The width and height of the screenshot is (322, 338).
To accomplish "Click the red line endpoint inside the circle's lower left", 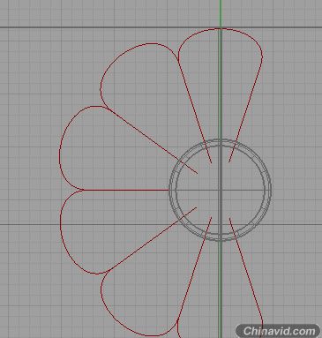I will tap(196, 207).
